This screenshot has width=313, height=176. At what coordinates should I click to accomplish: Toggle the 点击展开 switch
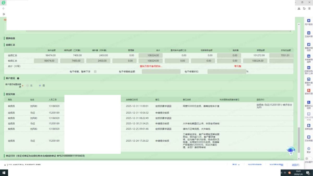click(x=309, y=159)
